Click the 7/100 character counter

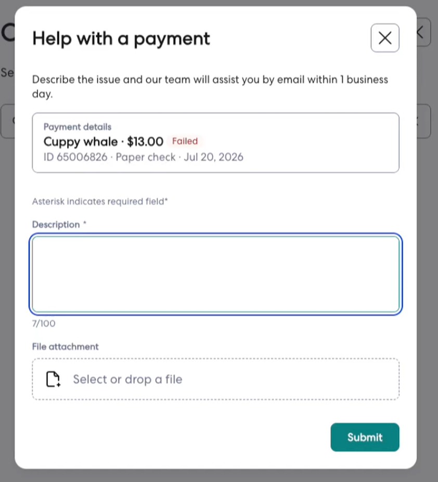tap(44, 323)
